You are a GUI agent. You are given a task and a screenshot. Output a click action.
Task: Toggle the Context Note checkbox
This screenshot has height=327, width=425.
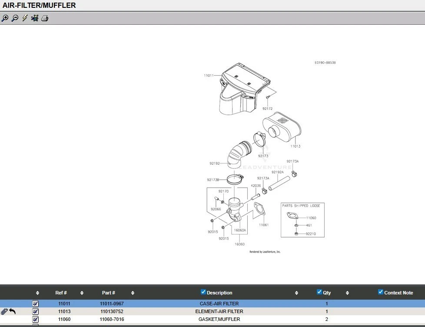click(x=381, y=292)
